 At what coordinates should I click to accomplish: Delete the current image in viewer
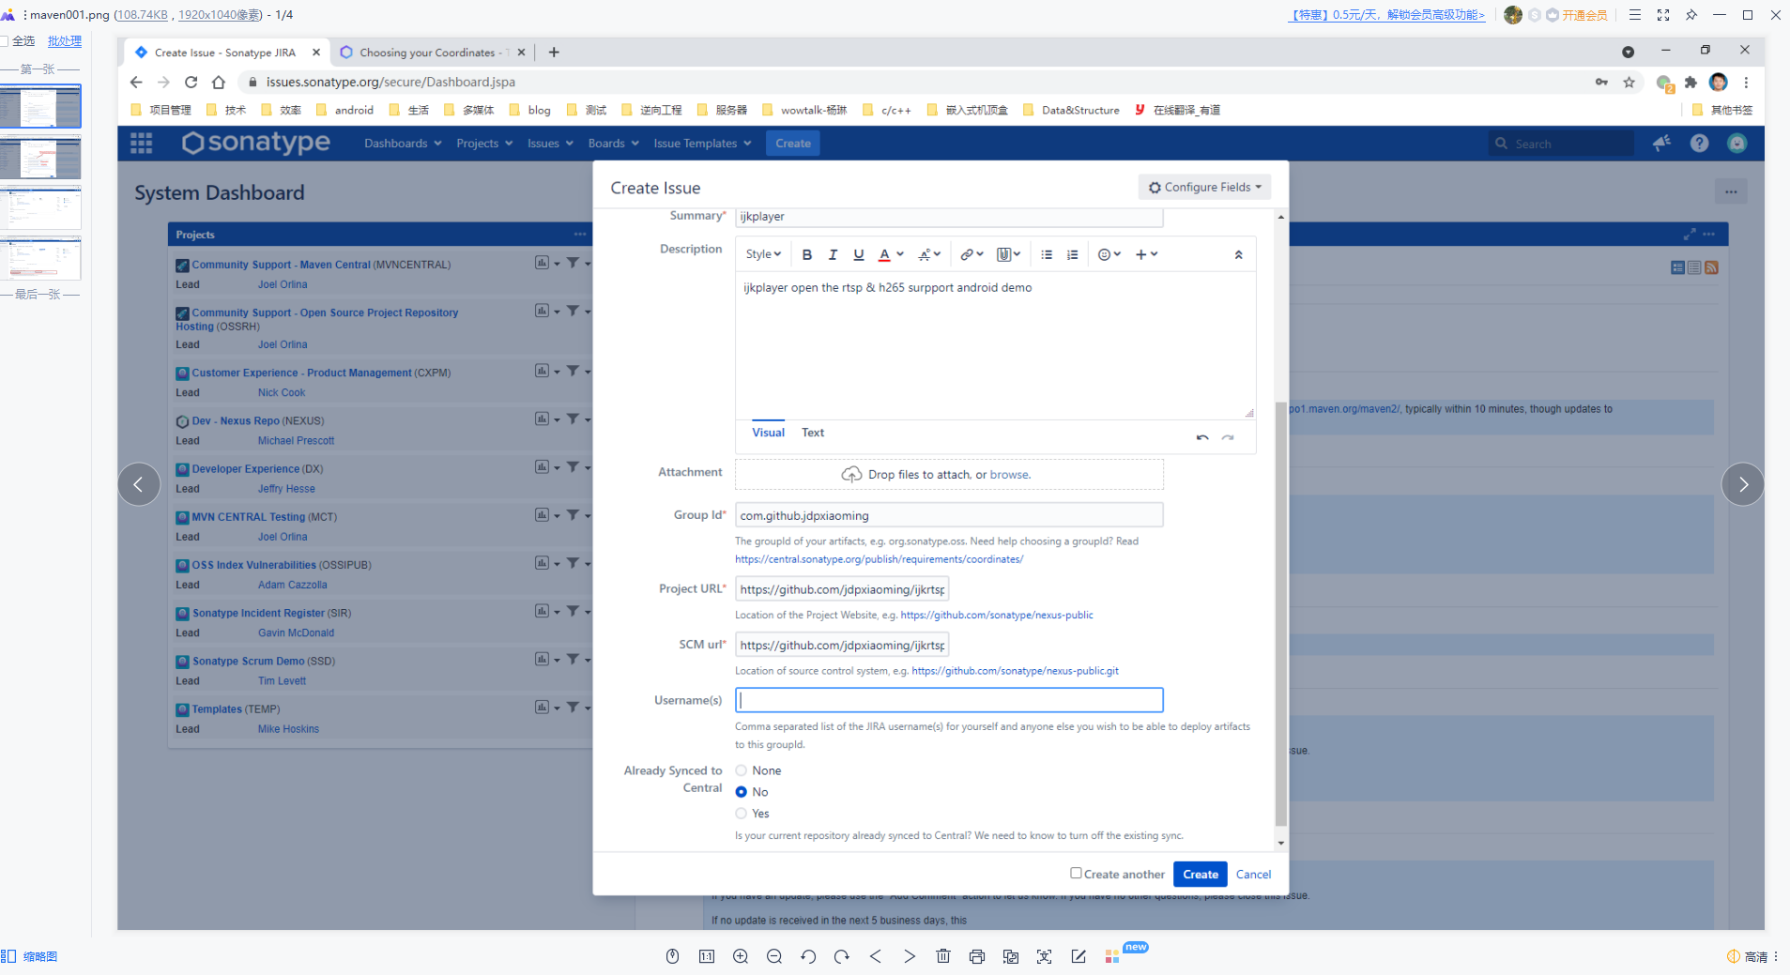943,956
